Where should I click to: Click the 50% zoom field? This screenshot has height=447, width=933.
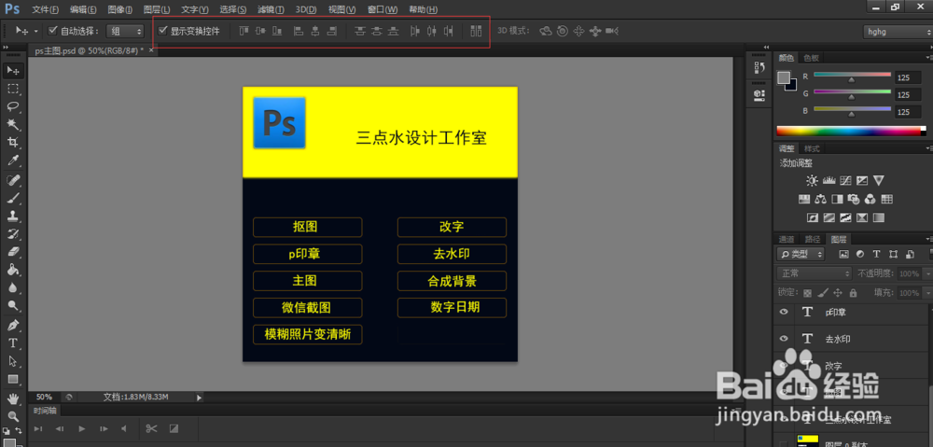[x=44, y=397]
